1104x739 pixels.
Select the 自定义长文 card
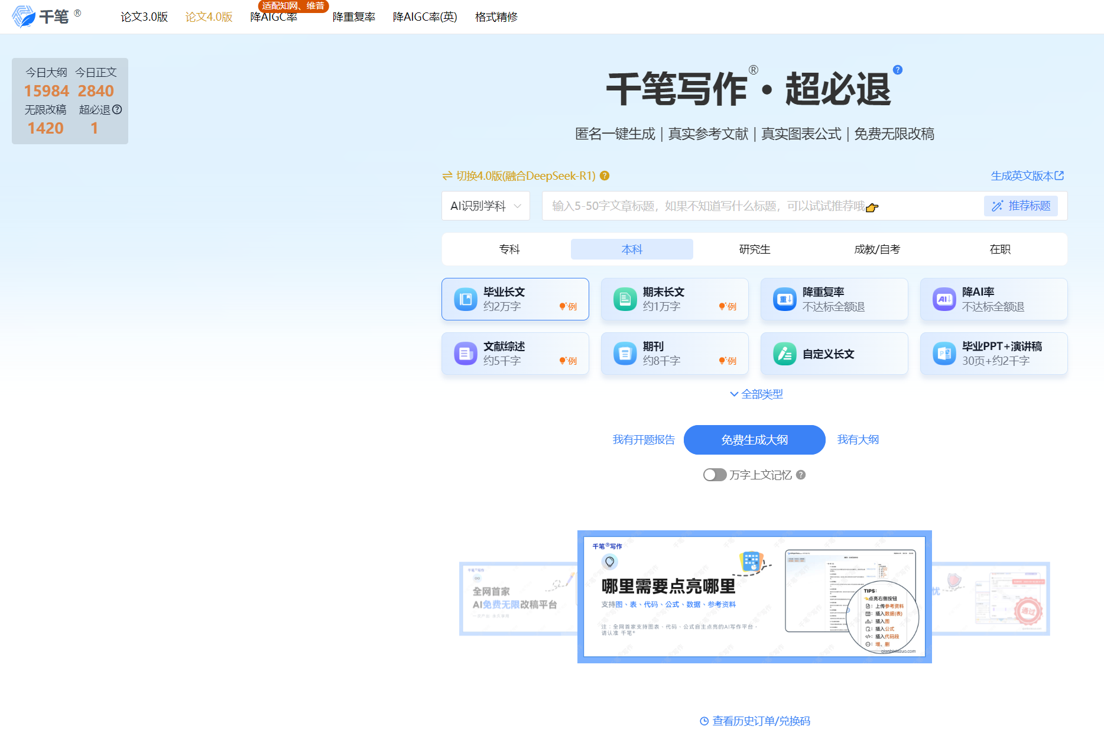tap(834, 354)
